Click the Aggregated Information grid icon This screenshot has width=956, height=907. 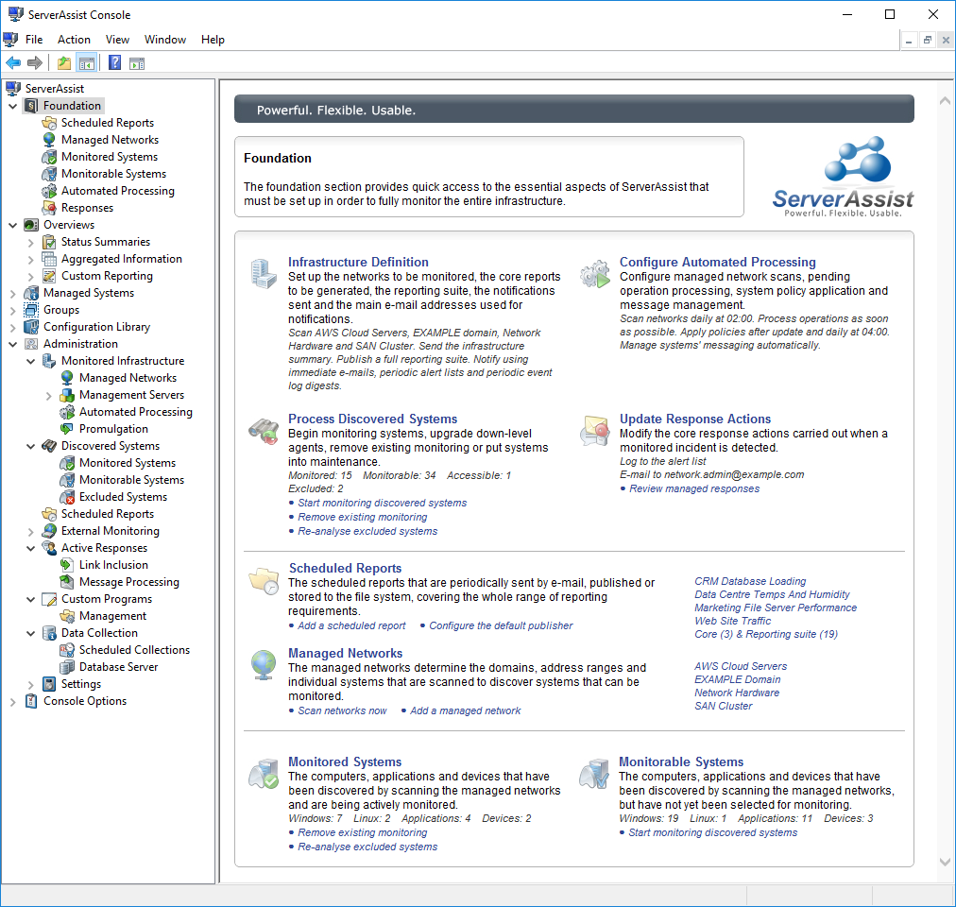click(49, 259)
